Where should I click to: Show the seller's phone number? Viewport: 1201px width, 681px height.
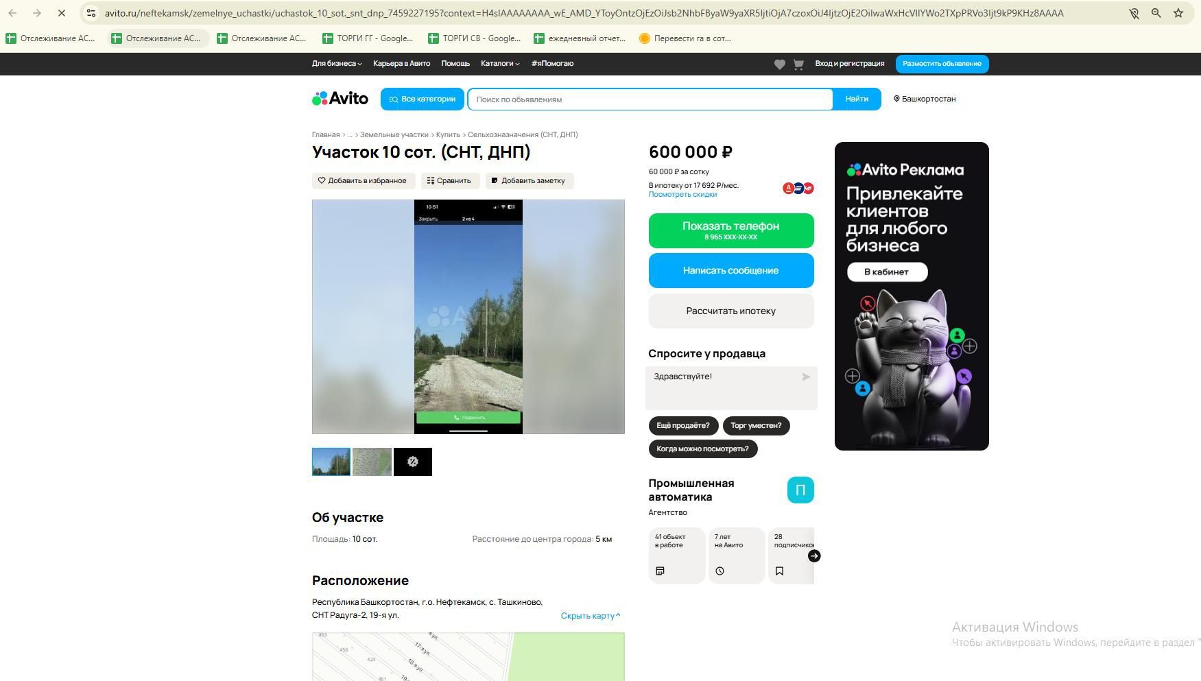[731, 230]
